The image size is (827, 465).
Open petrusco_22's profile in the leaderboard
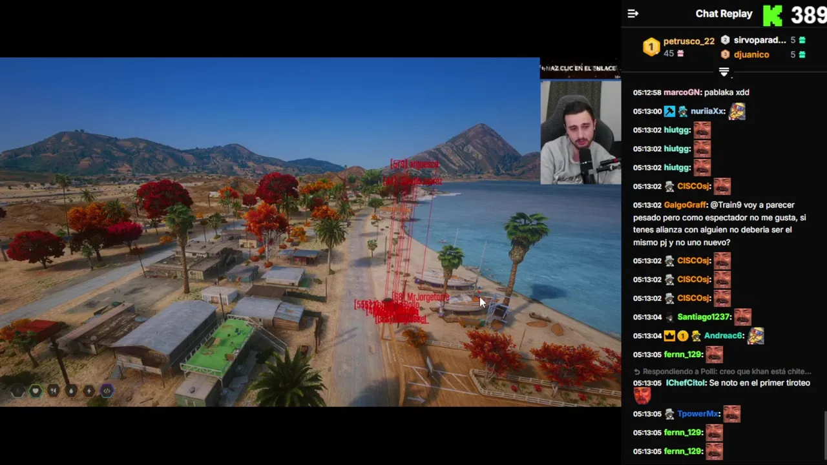coord(689,41)
